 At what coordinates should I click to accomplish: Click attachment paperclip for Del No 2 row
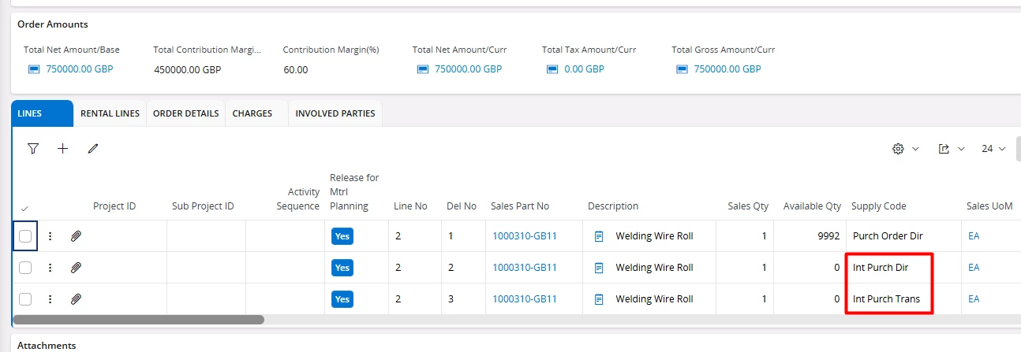click(76, 268)
